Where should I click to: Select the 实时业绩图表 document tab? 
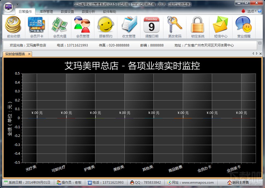click(x=15, y=54)
